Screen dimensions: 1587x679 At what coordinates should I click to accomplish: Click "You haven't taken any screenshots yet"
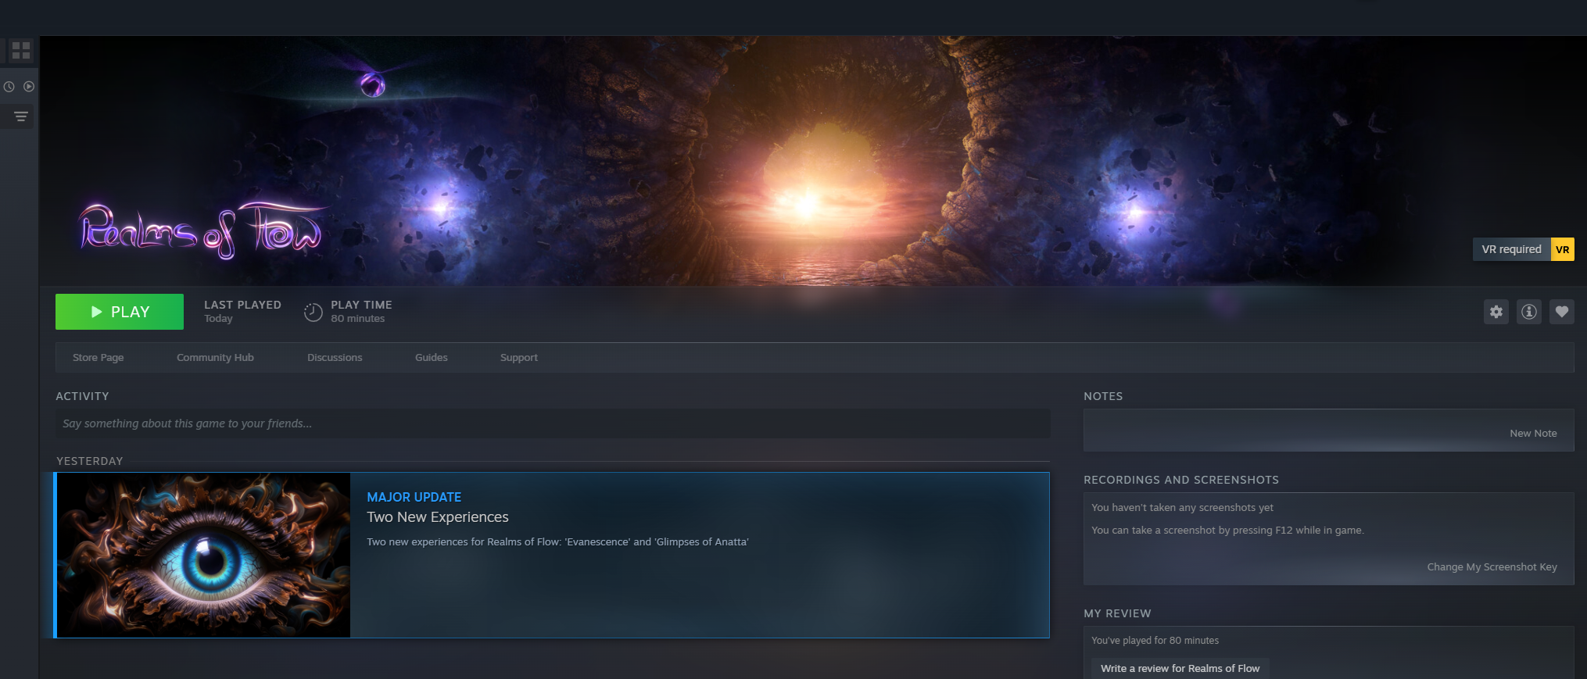(1182, 507)
